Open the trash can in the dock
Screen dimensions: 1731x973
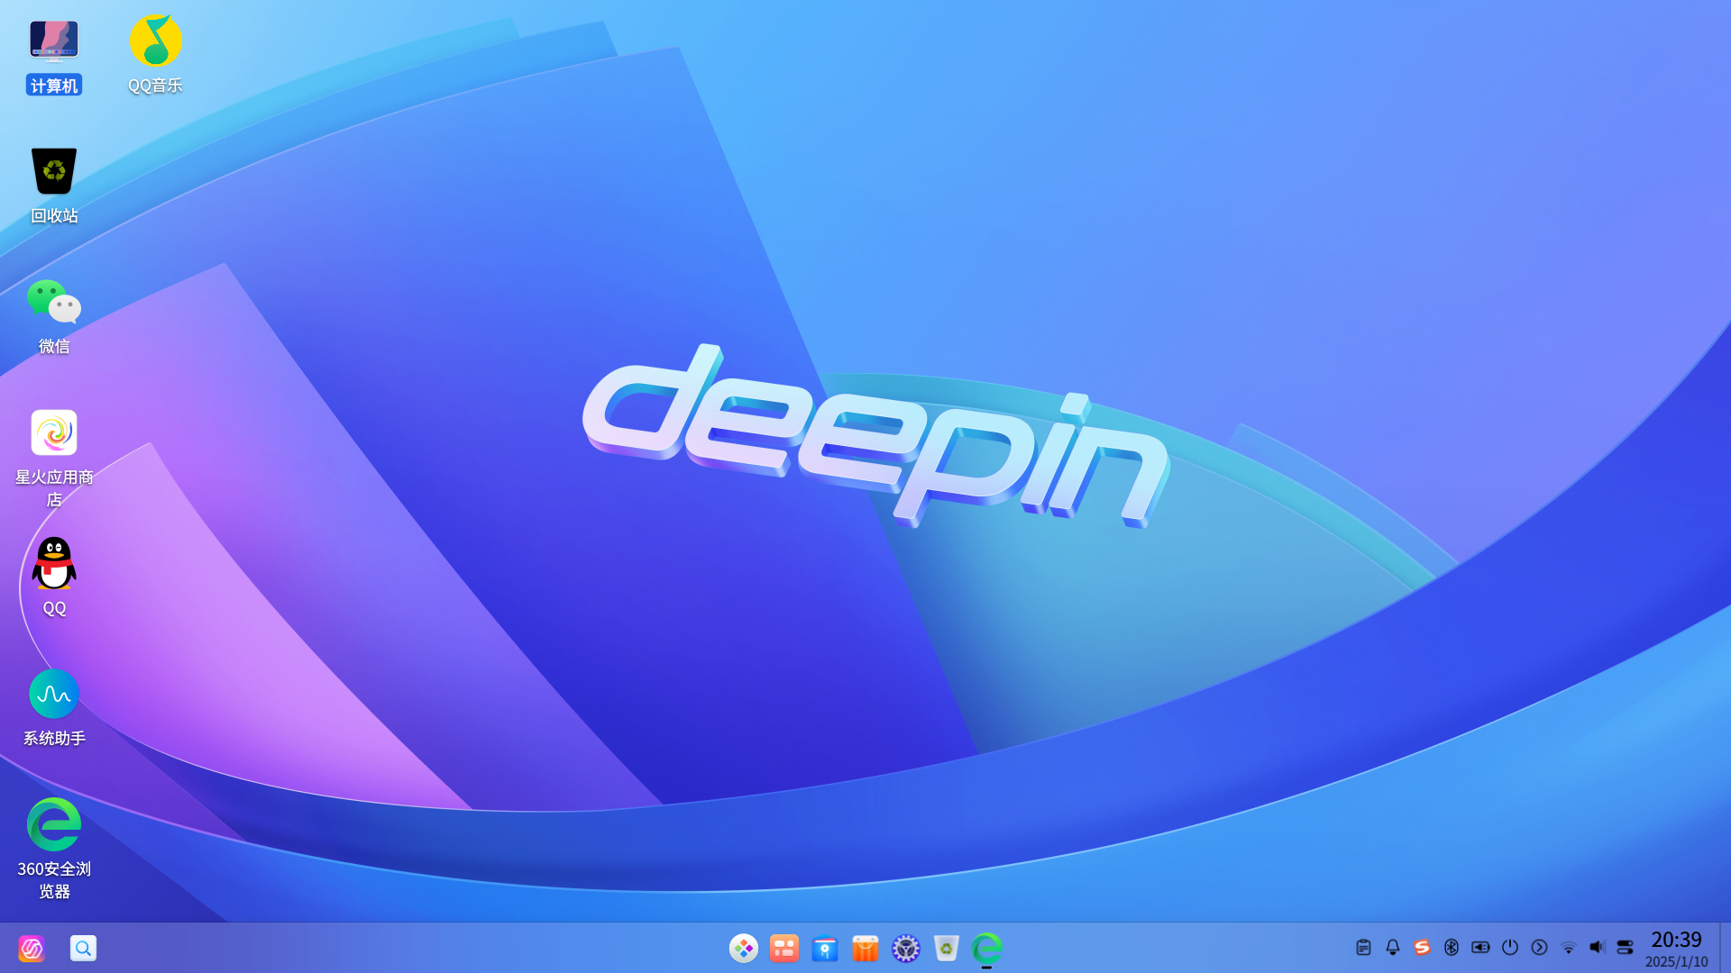click(947, 948)
